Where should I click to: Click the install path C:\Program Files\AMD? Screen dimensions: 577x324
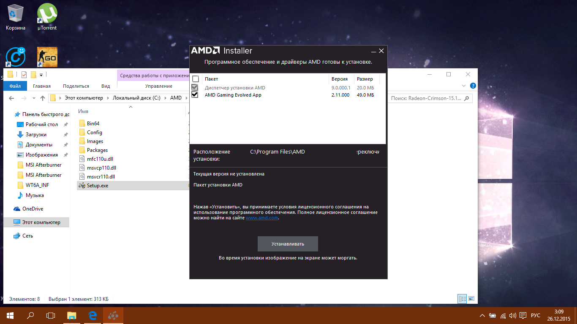point(277,152)
